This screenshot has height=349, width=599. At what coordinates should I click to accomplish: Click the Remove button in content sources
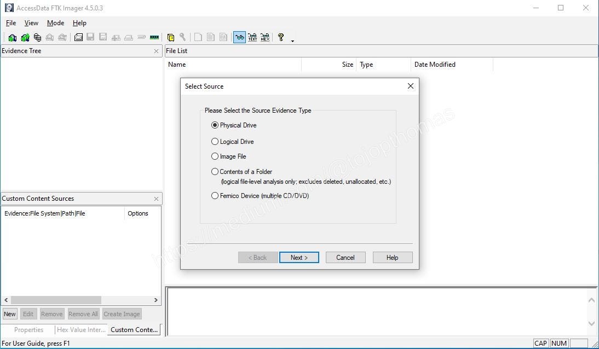[x=52, y=314]
